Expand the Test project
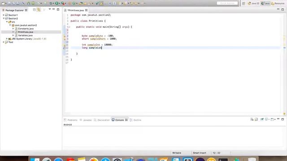The width and height of the screenshot is (287, 161). [4, 42]
